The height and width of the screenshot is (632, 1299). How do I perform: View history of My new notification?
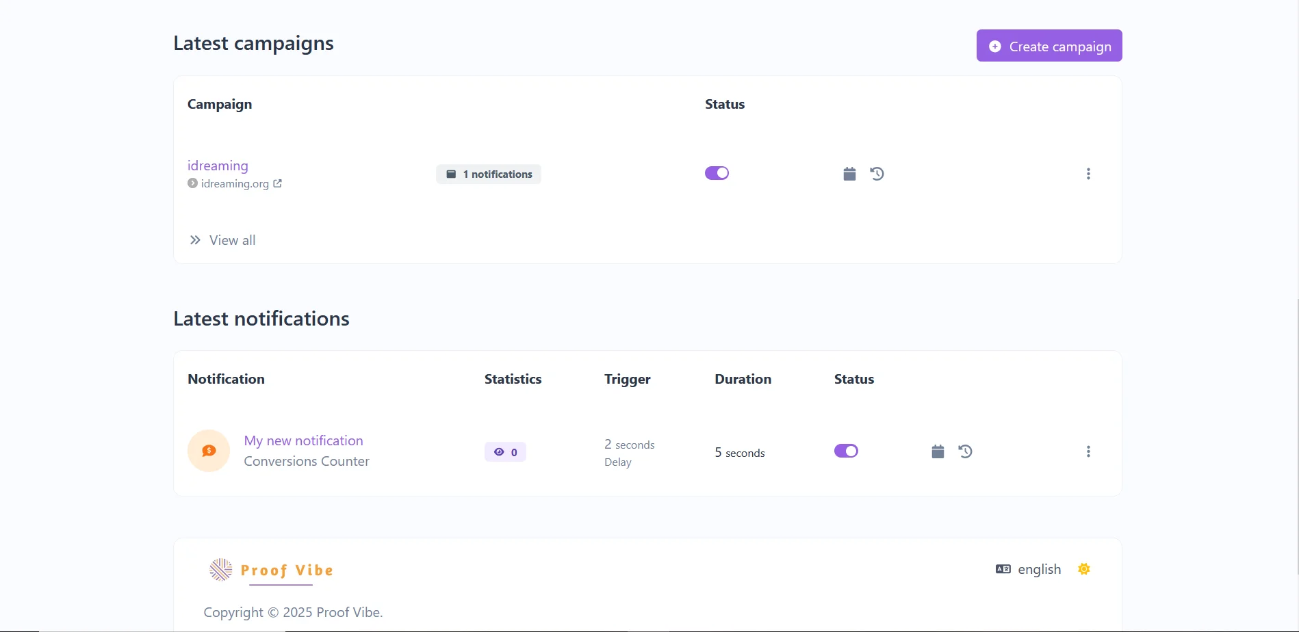[x=965, y=451]
